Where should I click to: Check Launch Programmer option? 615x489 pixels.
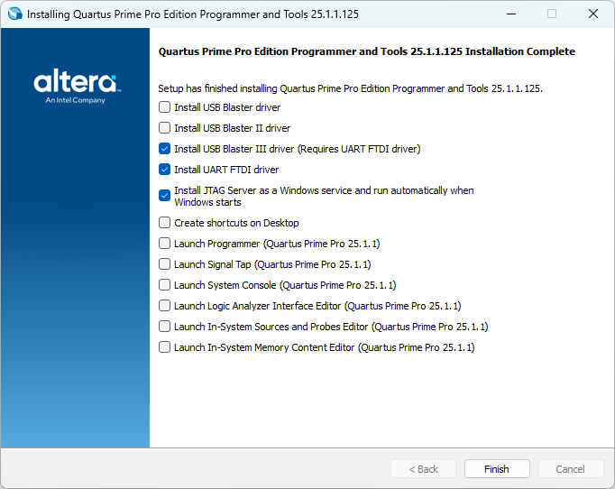164,244
